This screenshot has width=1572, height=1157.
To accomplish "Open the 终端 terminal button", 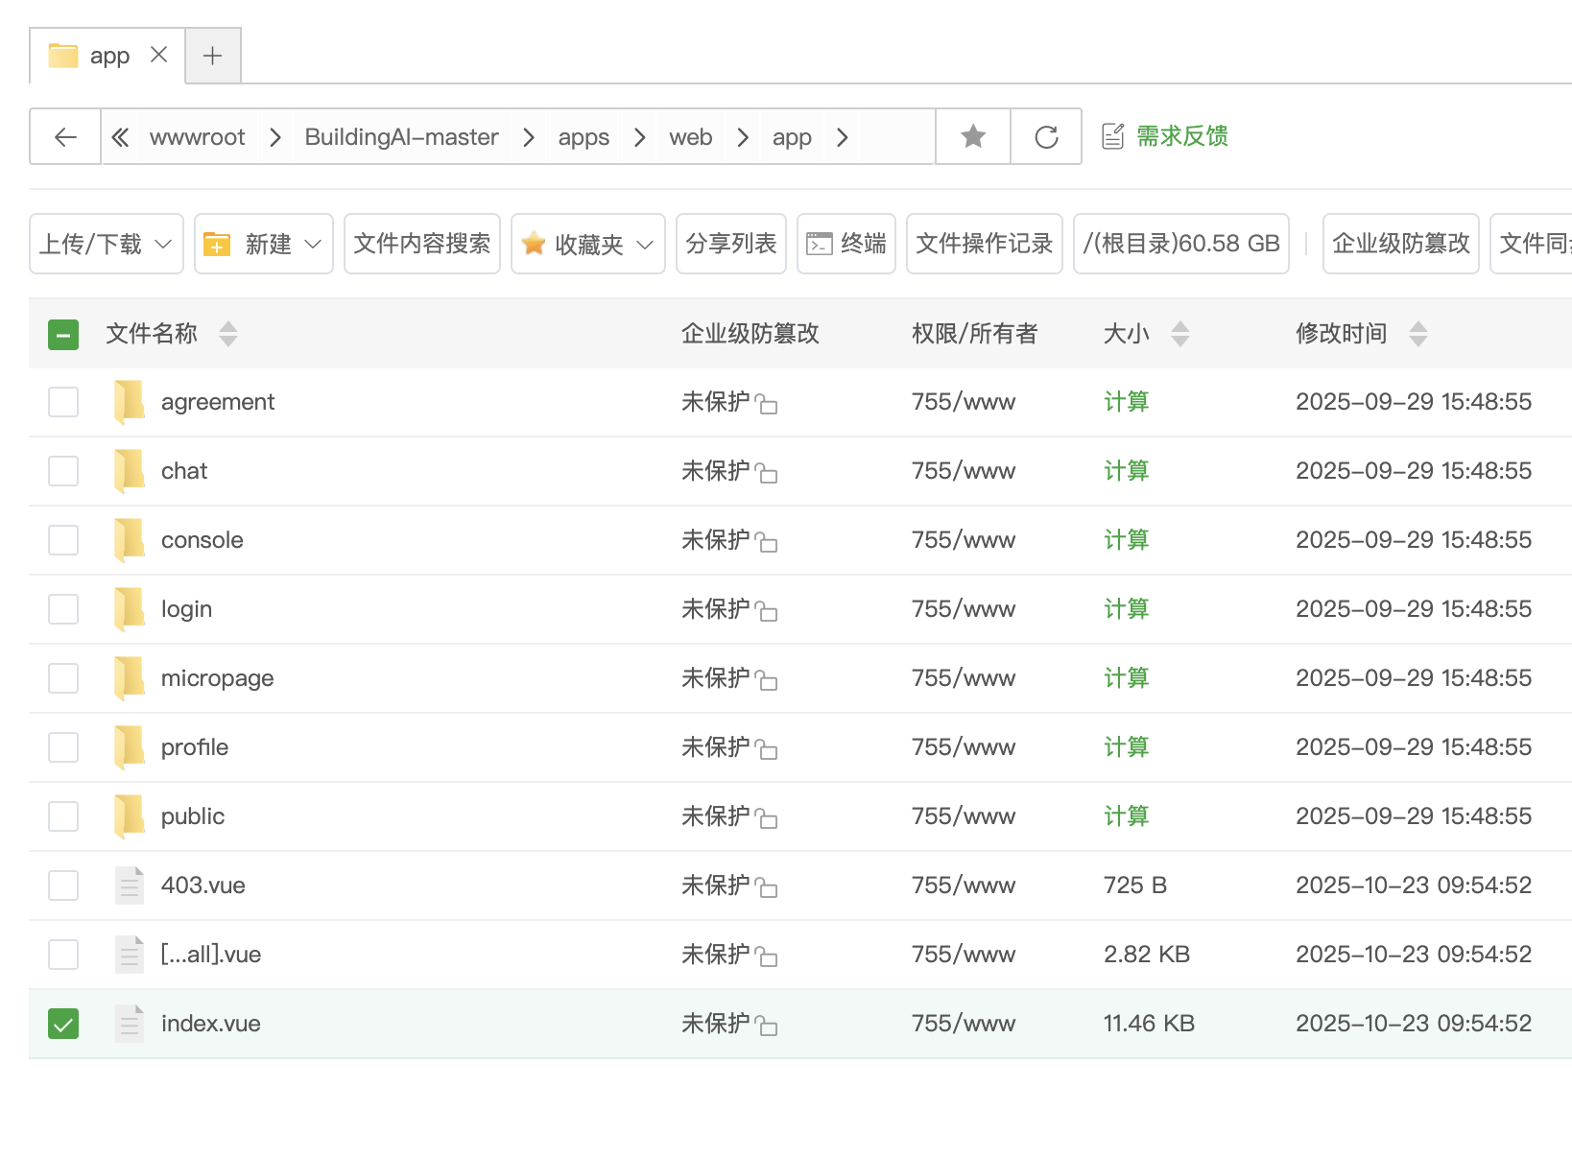I will coord(846,245).
